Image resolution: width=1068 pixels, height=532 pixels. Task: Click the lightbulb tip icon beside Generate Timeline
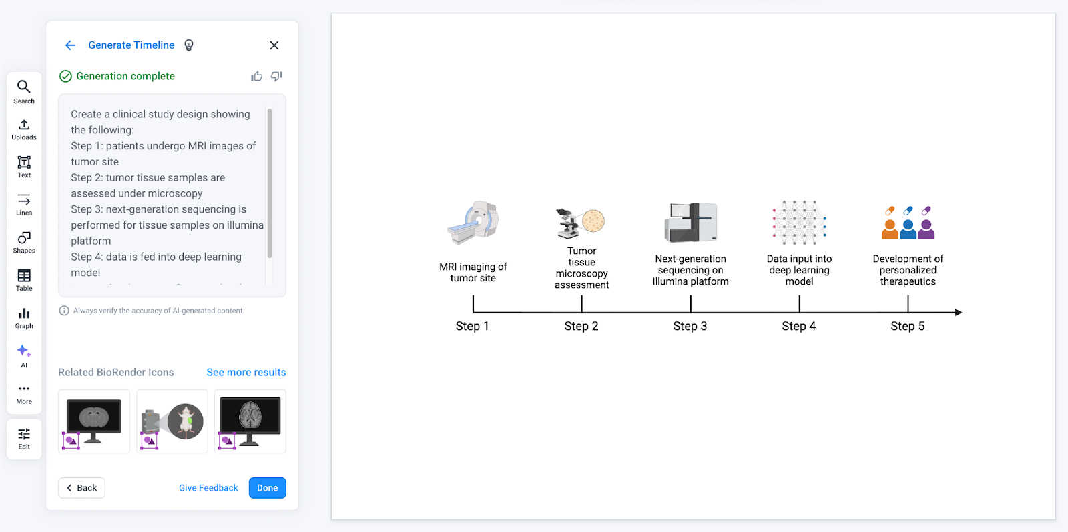(x=188, y=45)
